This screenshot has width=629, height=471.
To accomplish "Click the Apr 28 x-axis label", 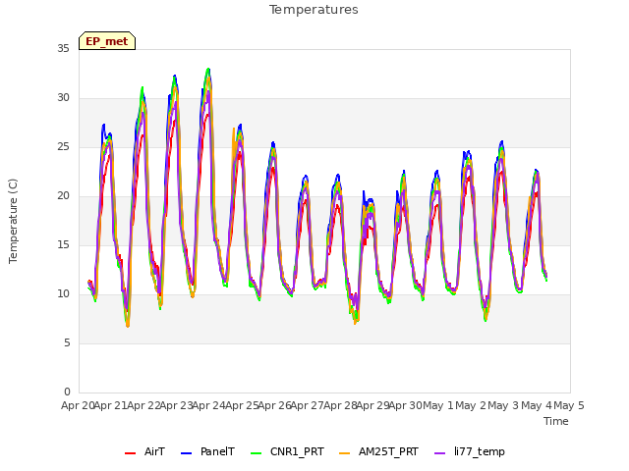I will (x=340, y=405).
